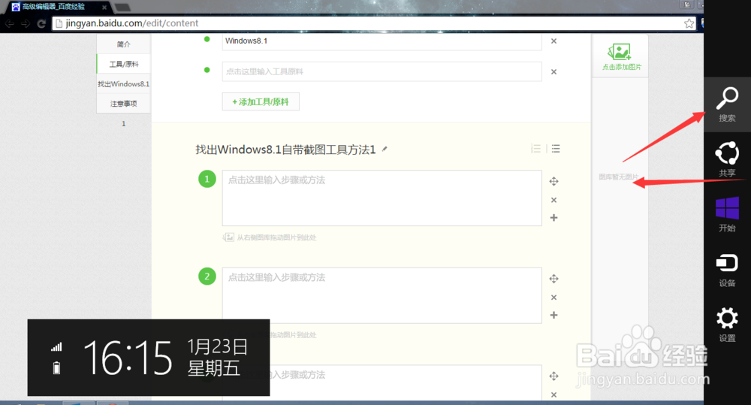Click the step 1 image drop placeholder
This screenshot has width=751, height=405.
[x=270, y=237]
